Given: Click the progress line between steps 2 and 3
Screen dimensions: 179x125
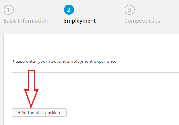Looking at the screenshot, I should tap(99, 10).
